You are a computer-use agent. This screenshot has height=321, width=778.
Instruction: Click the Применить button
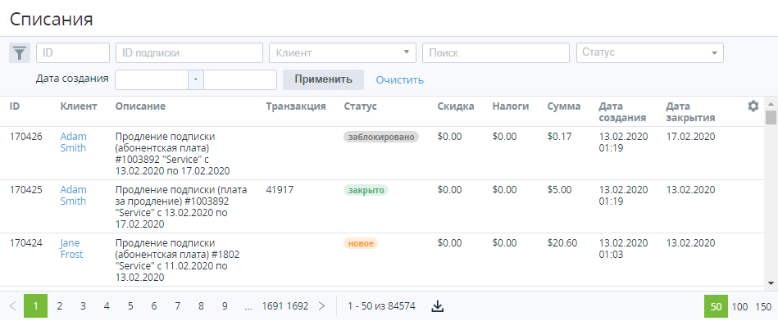323,79
